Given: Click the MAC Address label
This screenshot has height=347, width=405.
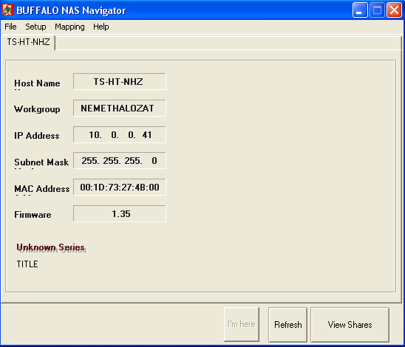Looking at the screenshot, I should point(42,188).
